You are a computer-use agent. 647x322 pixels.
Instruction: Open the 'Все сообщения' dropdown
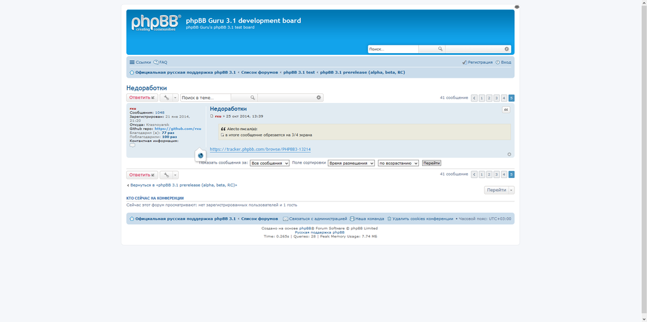click(269, 163)
